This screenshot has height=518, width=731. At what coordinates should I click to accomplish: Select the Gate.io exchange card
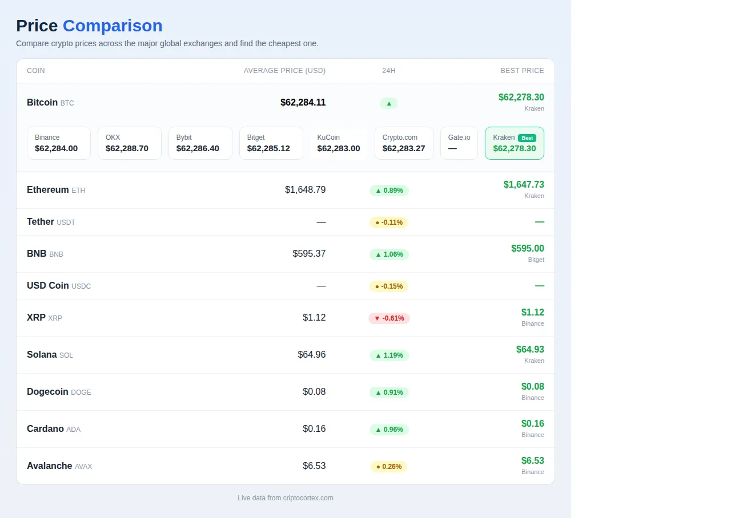pos(459,143)
